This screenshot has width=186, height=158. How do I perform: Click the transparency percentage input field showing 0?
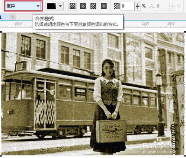click(x=128, y=6)
